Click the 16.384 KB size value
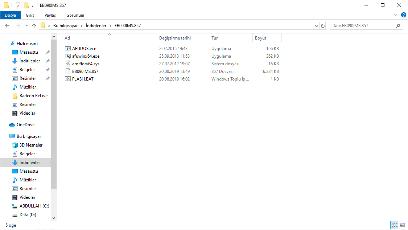 [x=269, y=71]
